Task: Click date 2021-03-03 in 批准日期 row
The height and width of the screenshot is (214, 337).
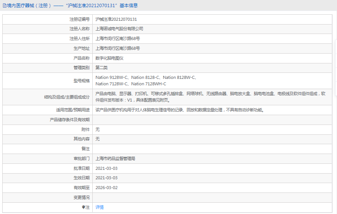Action: [x=106, y=169]
